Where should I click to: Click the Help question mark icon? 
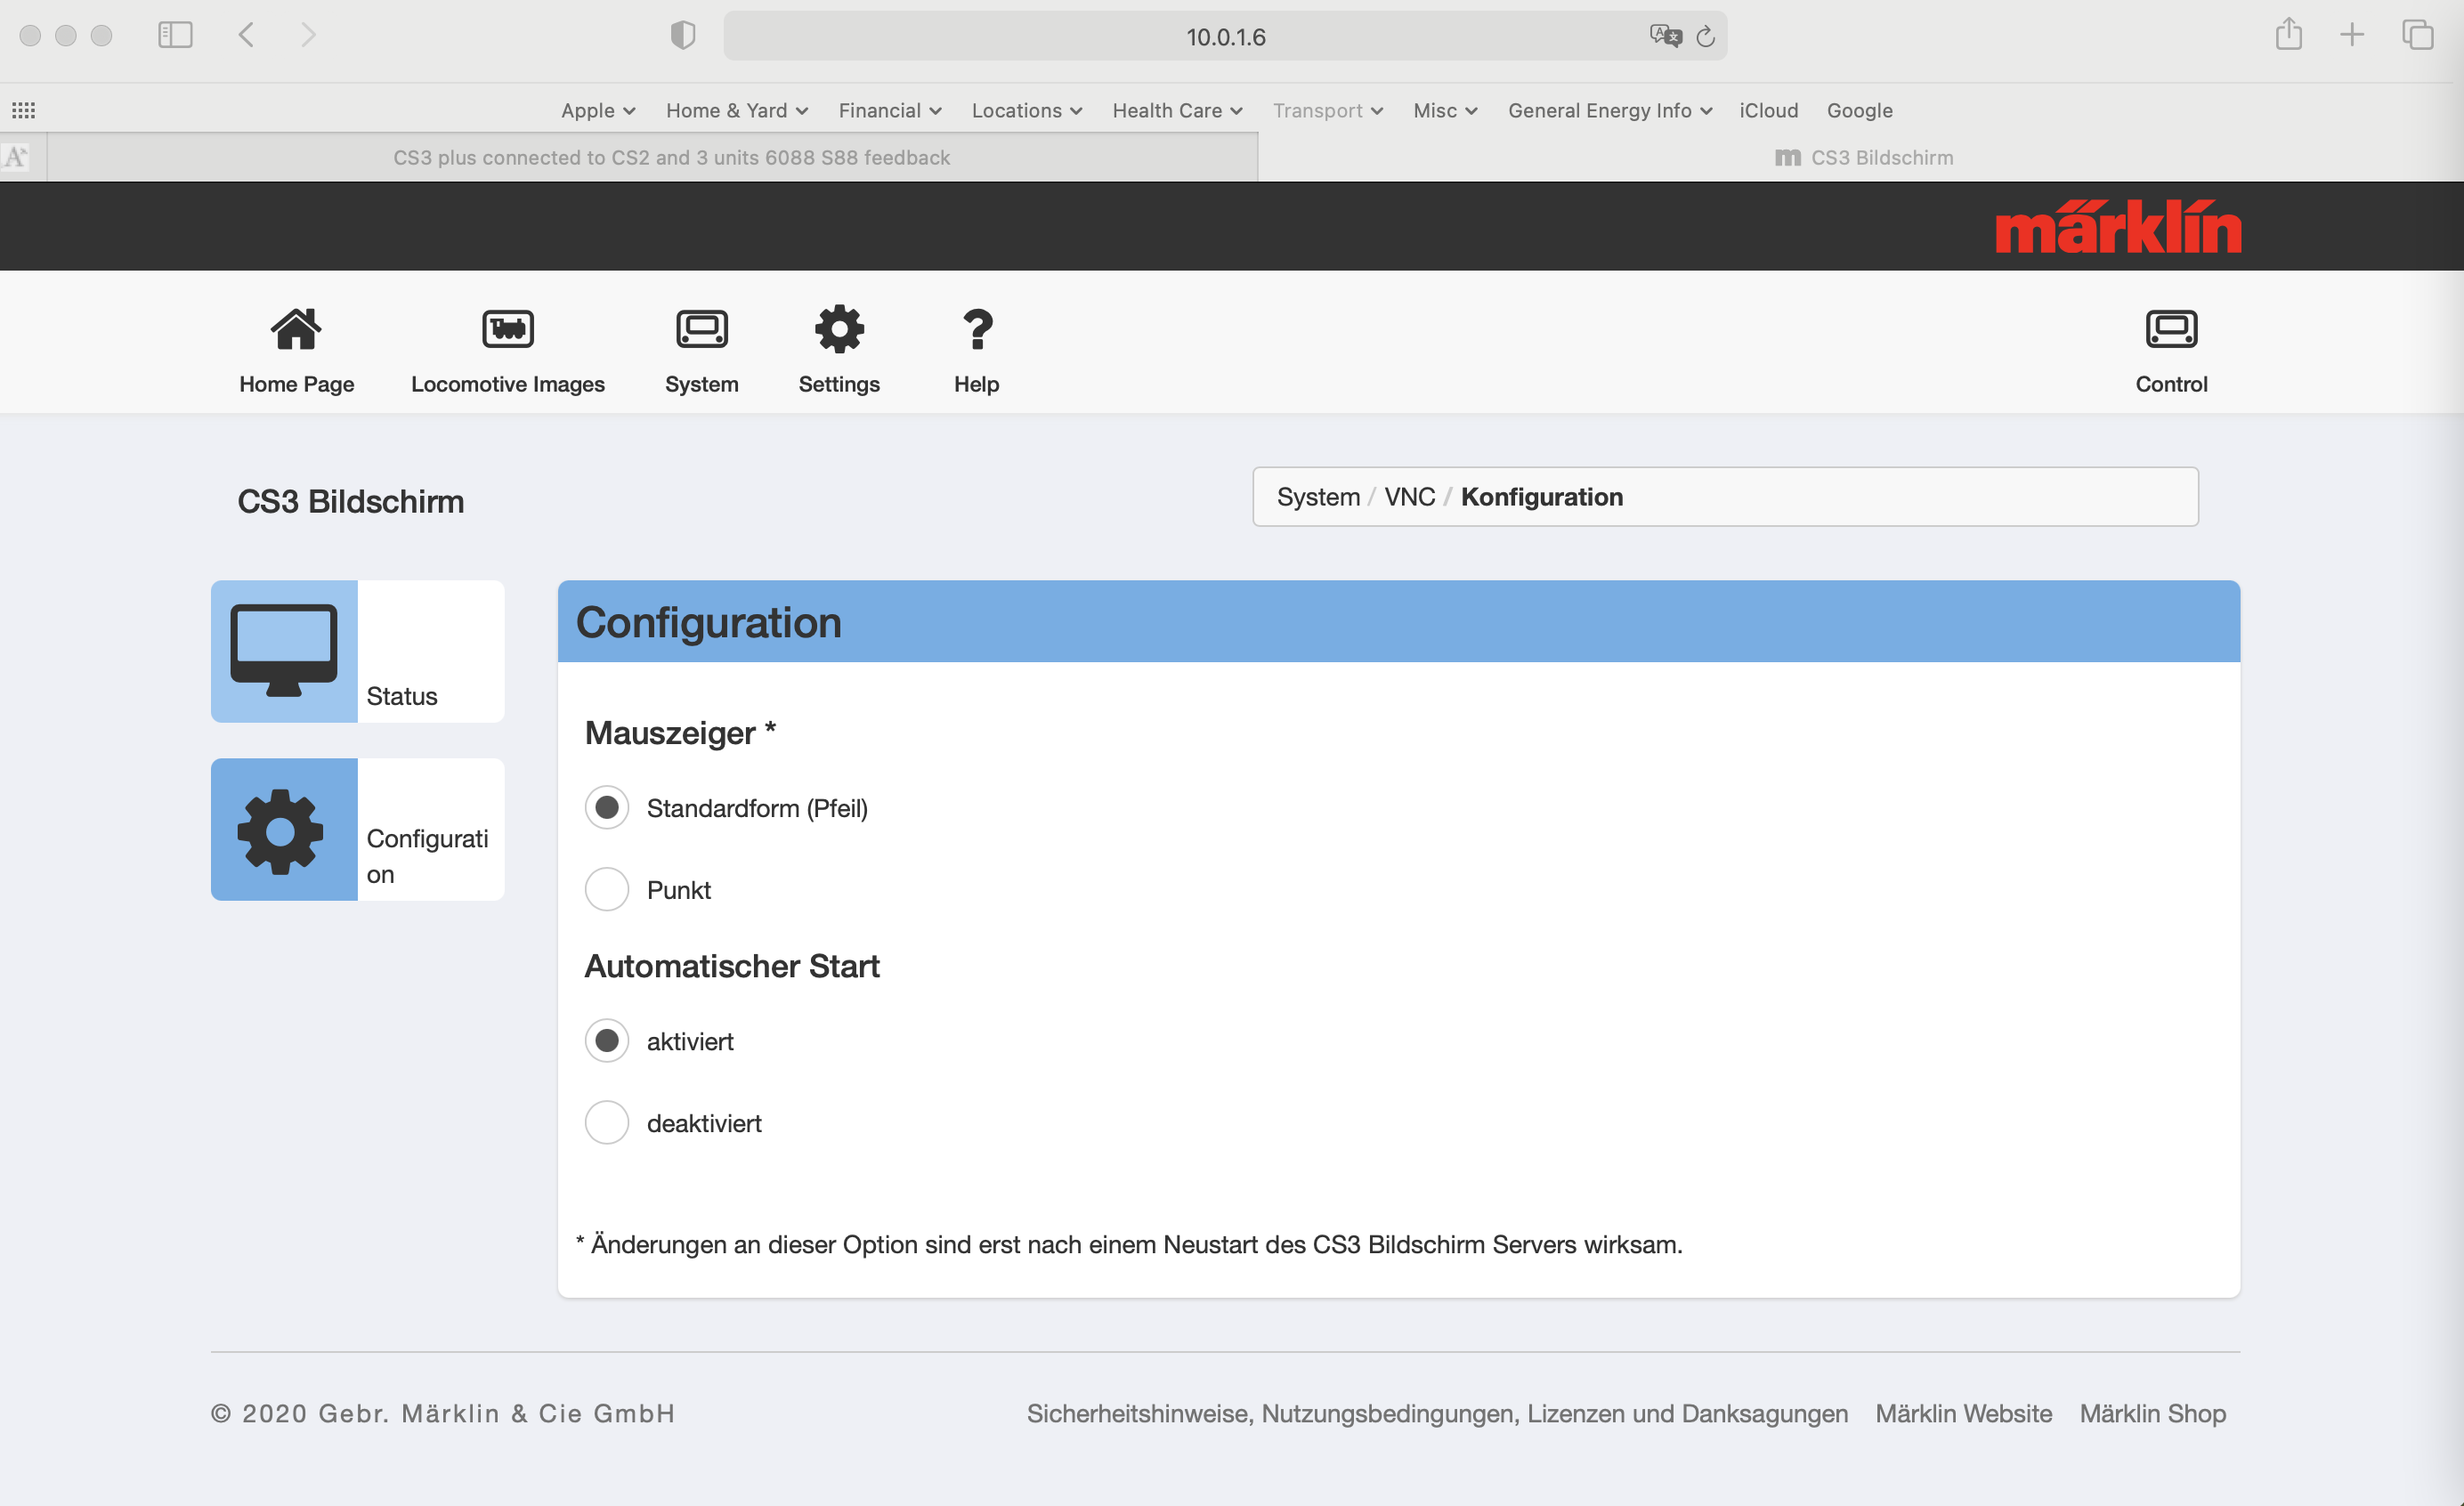977,329
